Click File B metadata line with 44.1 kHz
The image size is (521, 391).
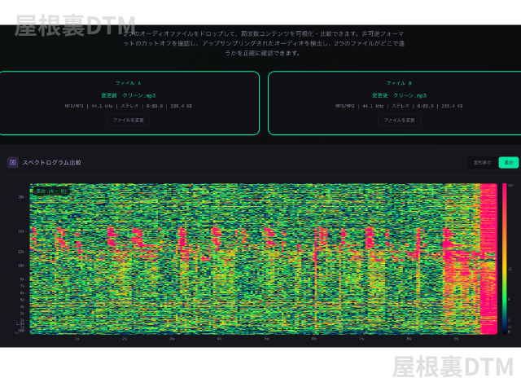pyautogui.click(x=399, y=106)
